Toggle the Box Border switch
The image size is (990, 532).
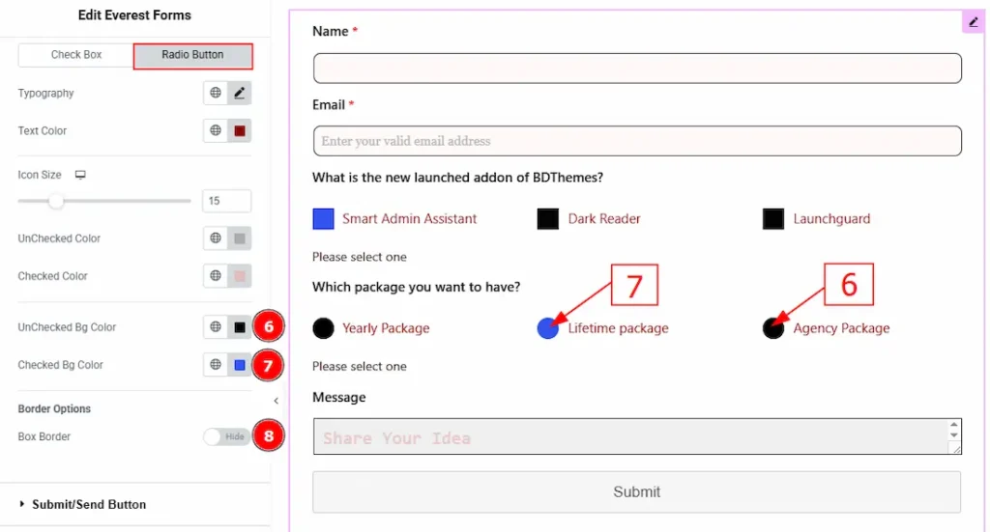click(226, 436)
